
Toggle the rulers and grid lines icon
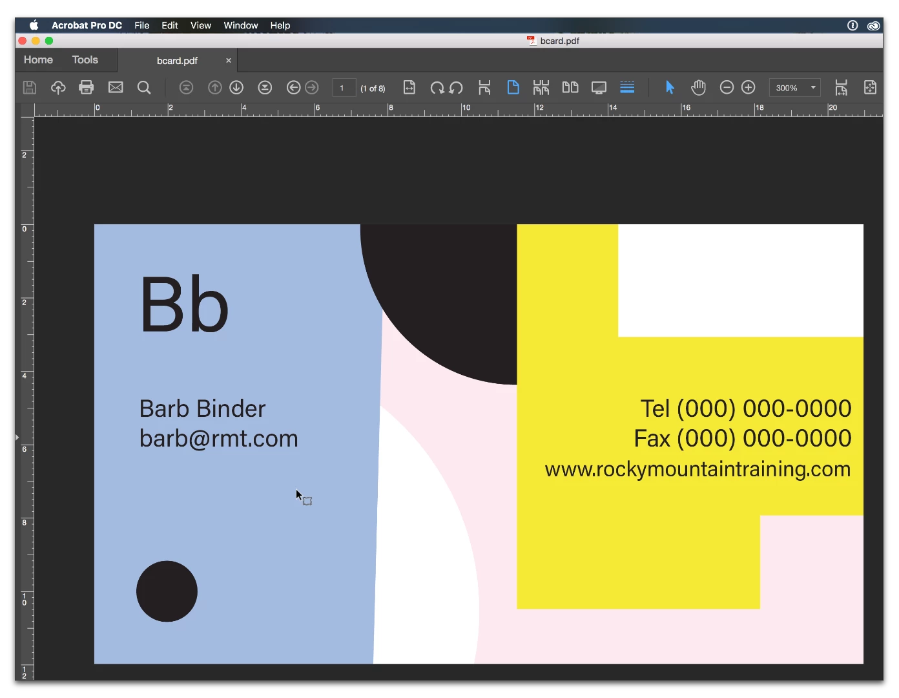point(627,87)
